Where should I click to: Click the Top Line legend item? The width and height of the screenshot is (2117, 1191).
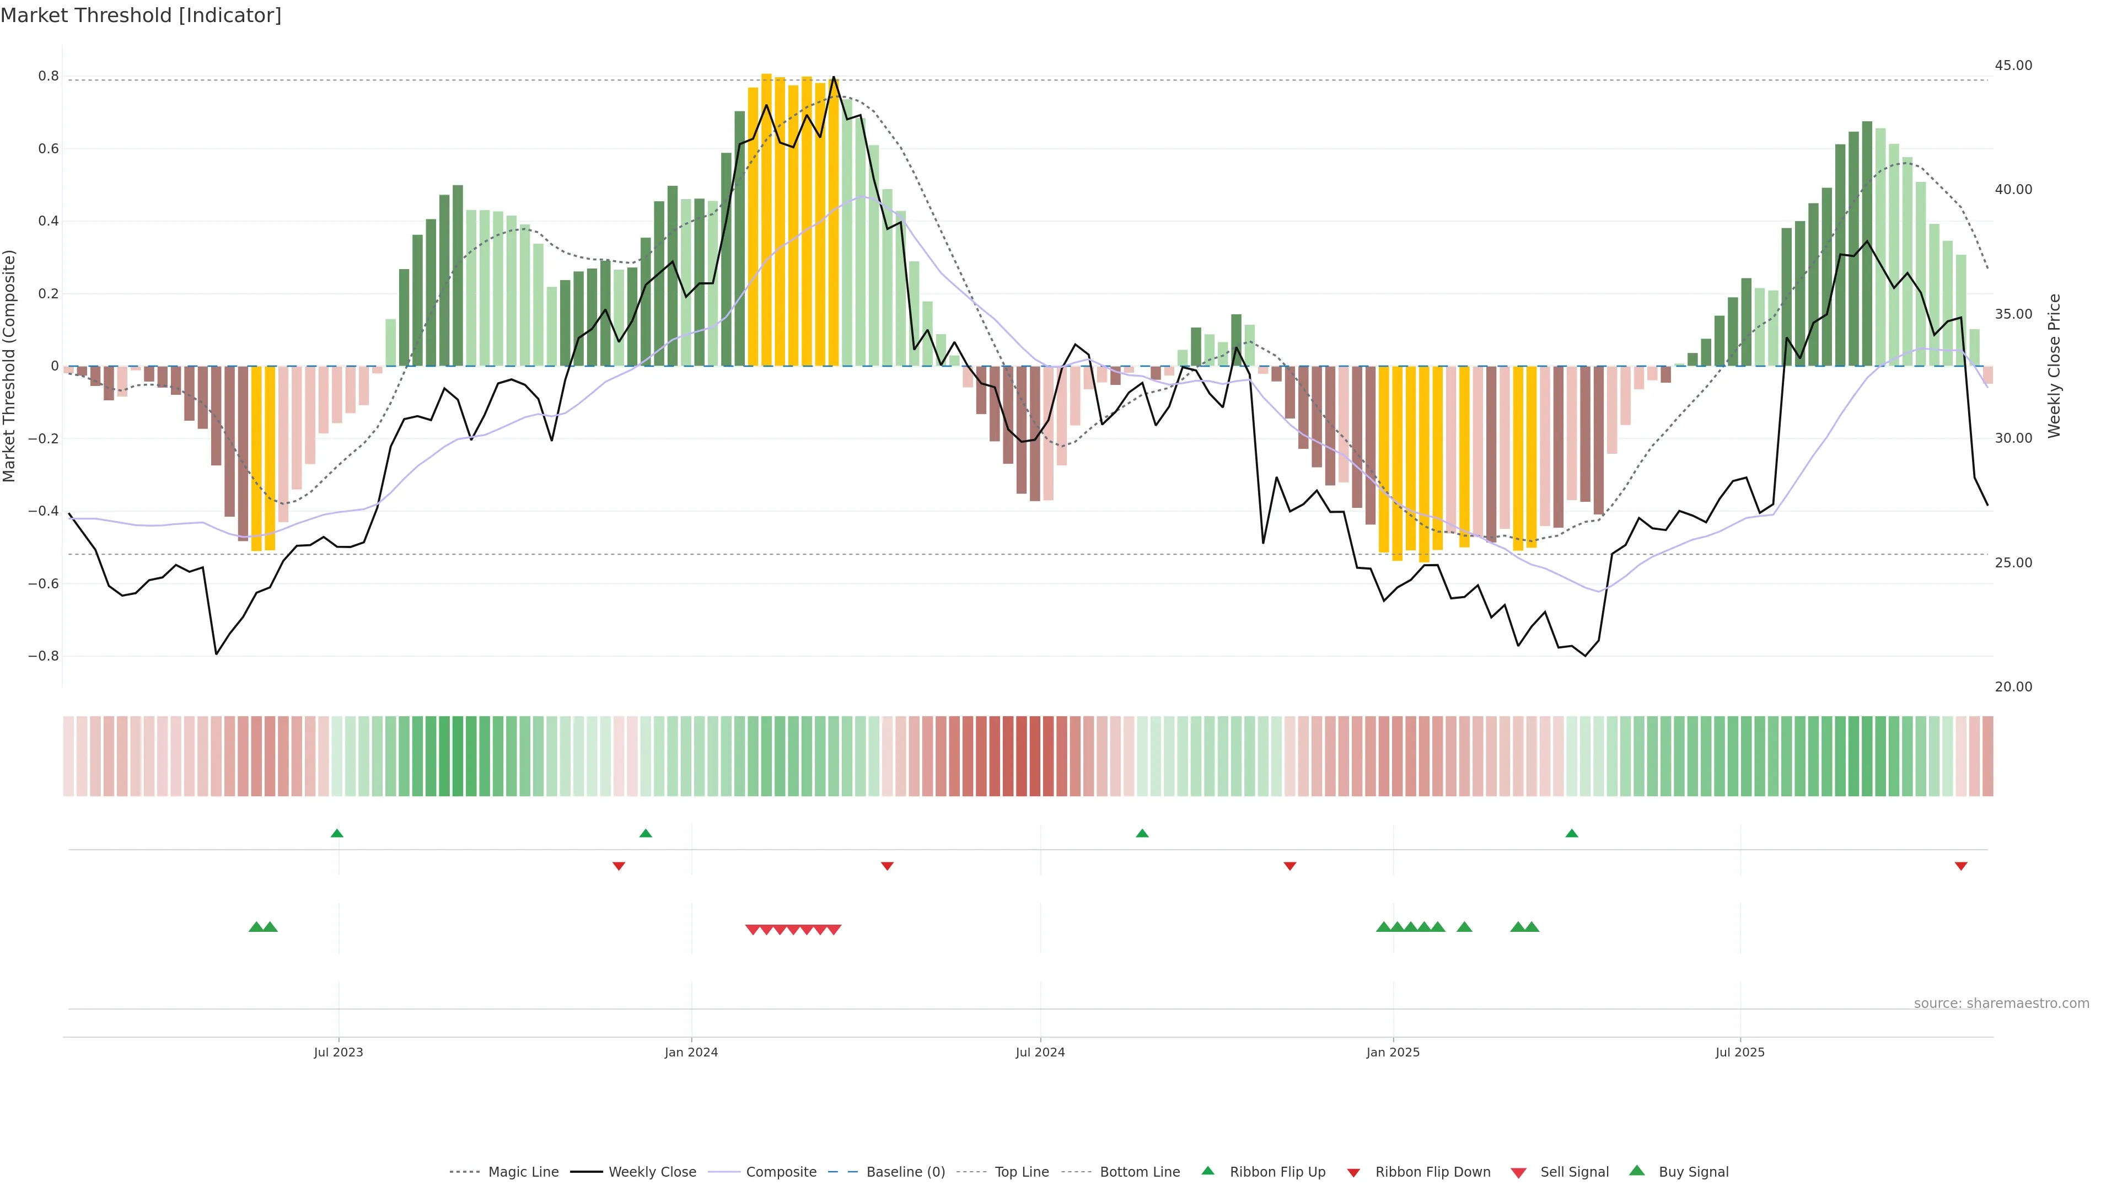pos(1022,1172)
